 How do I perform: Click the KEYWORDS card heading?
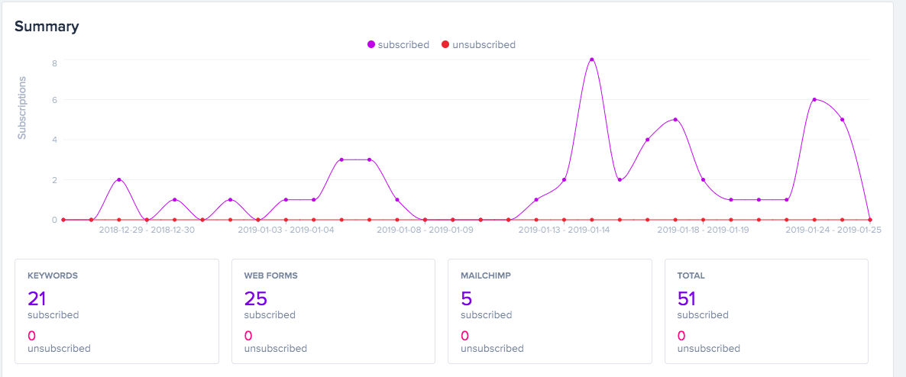53,275
